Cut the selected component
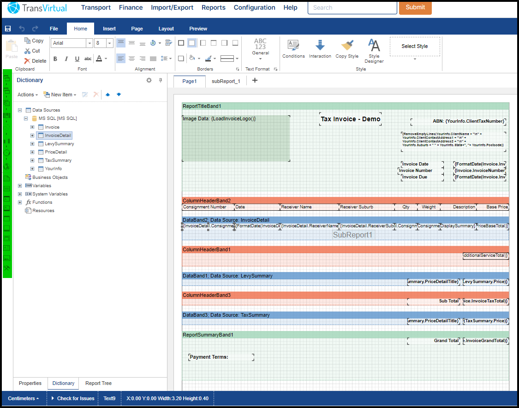519x408 pixels. 32,51
